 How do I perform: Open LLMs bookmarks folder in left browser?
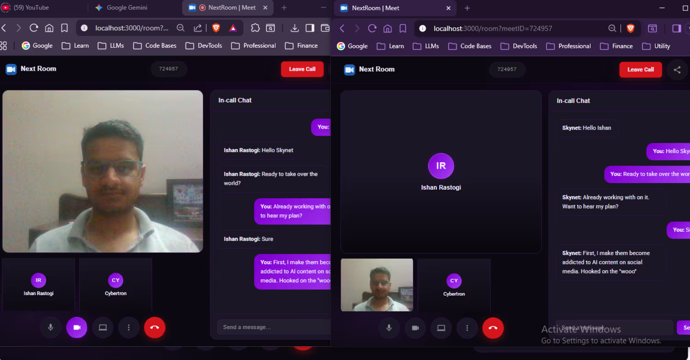(x=110, y=46)
